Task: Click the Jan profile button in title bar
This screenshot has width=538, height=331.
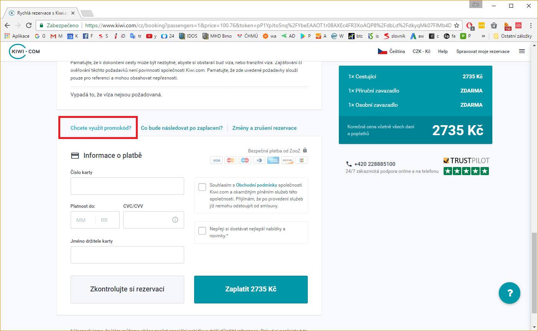Action: [475, 5]
